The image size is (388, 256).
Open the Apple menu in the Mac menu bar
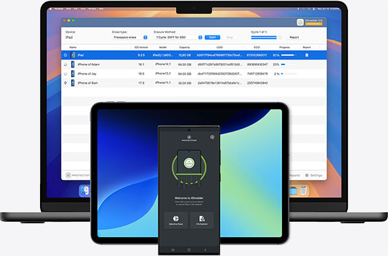50,9
